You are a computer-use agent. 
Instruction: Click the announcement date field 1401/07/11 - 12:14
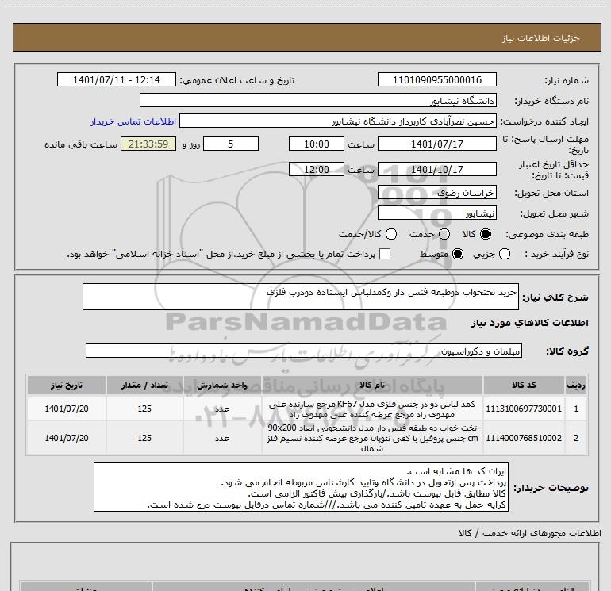coord(117,79)
